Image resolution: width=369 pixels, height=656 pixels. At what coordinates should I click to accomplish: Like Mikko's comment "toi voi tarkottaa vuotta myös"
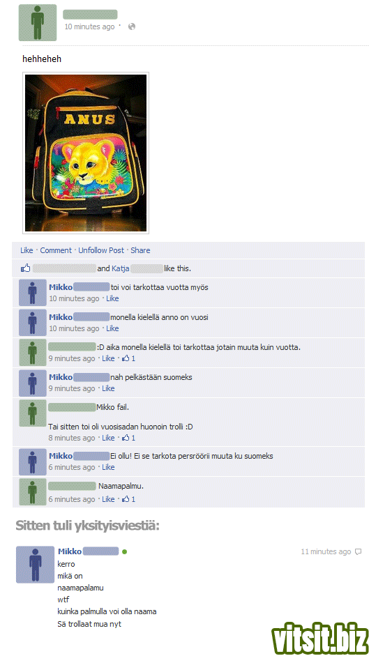(x=112, y=298)
